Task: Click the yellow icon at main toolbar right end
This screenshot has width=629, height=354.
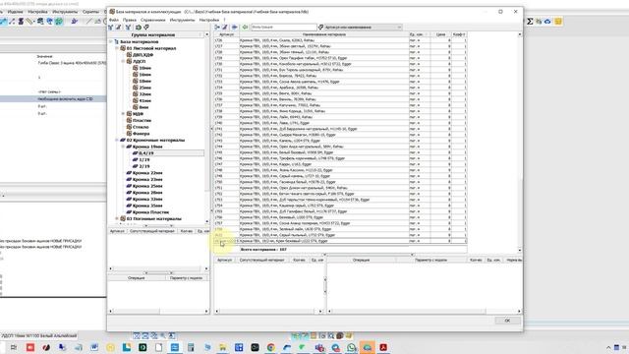Action: 558,22
